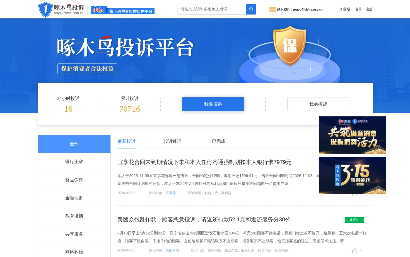
Task: Click the 中国网 logo banner
Action: (122, 10)
